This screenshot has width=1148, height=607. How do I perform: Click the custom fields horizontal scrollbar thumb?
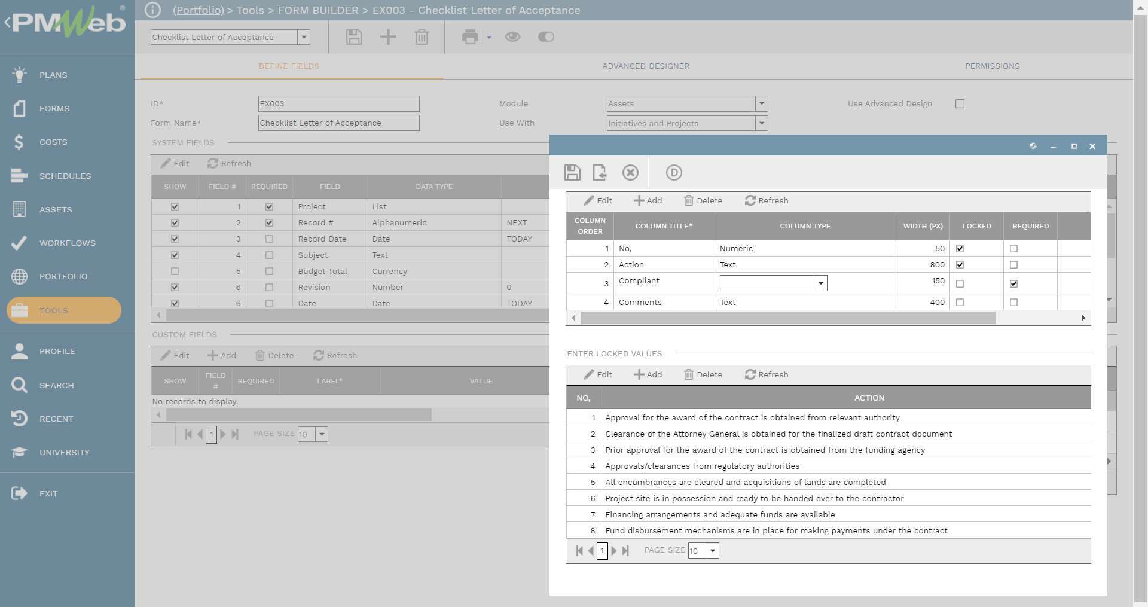(x=298, y=415)
